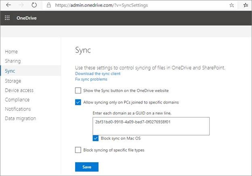The image size is (252, 176).
Task: Click the domain GUID text box
Action: coord(151,126)
